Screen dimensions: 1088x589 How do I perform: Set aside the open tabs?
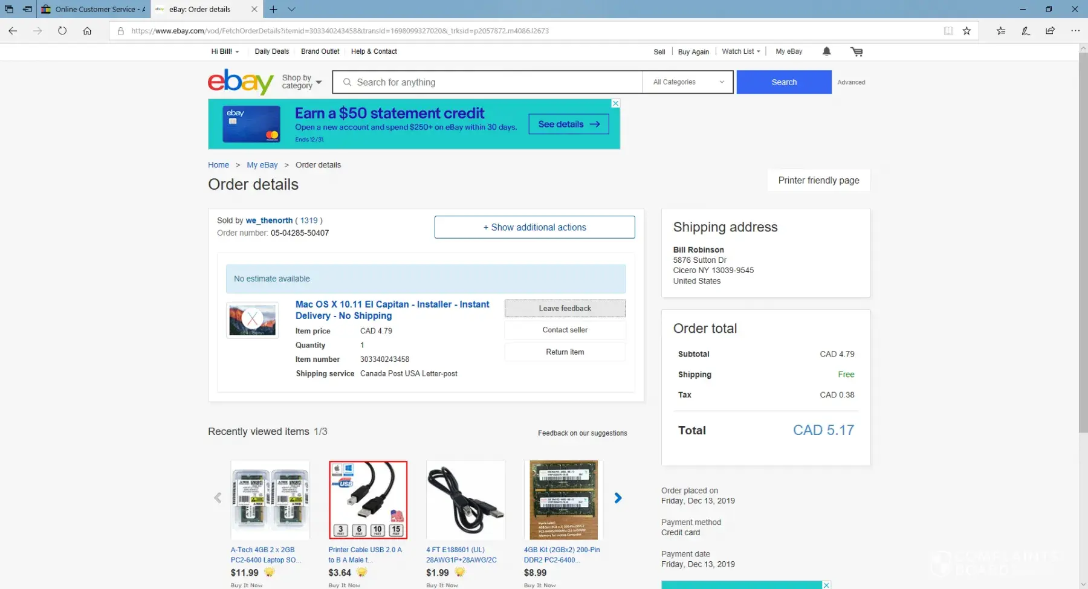pyautogui.click(x=27, y=9)
